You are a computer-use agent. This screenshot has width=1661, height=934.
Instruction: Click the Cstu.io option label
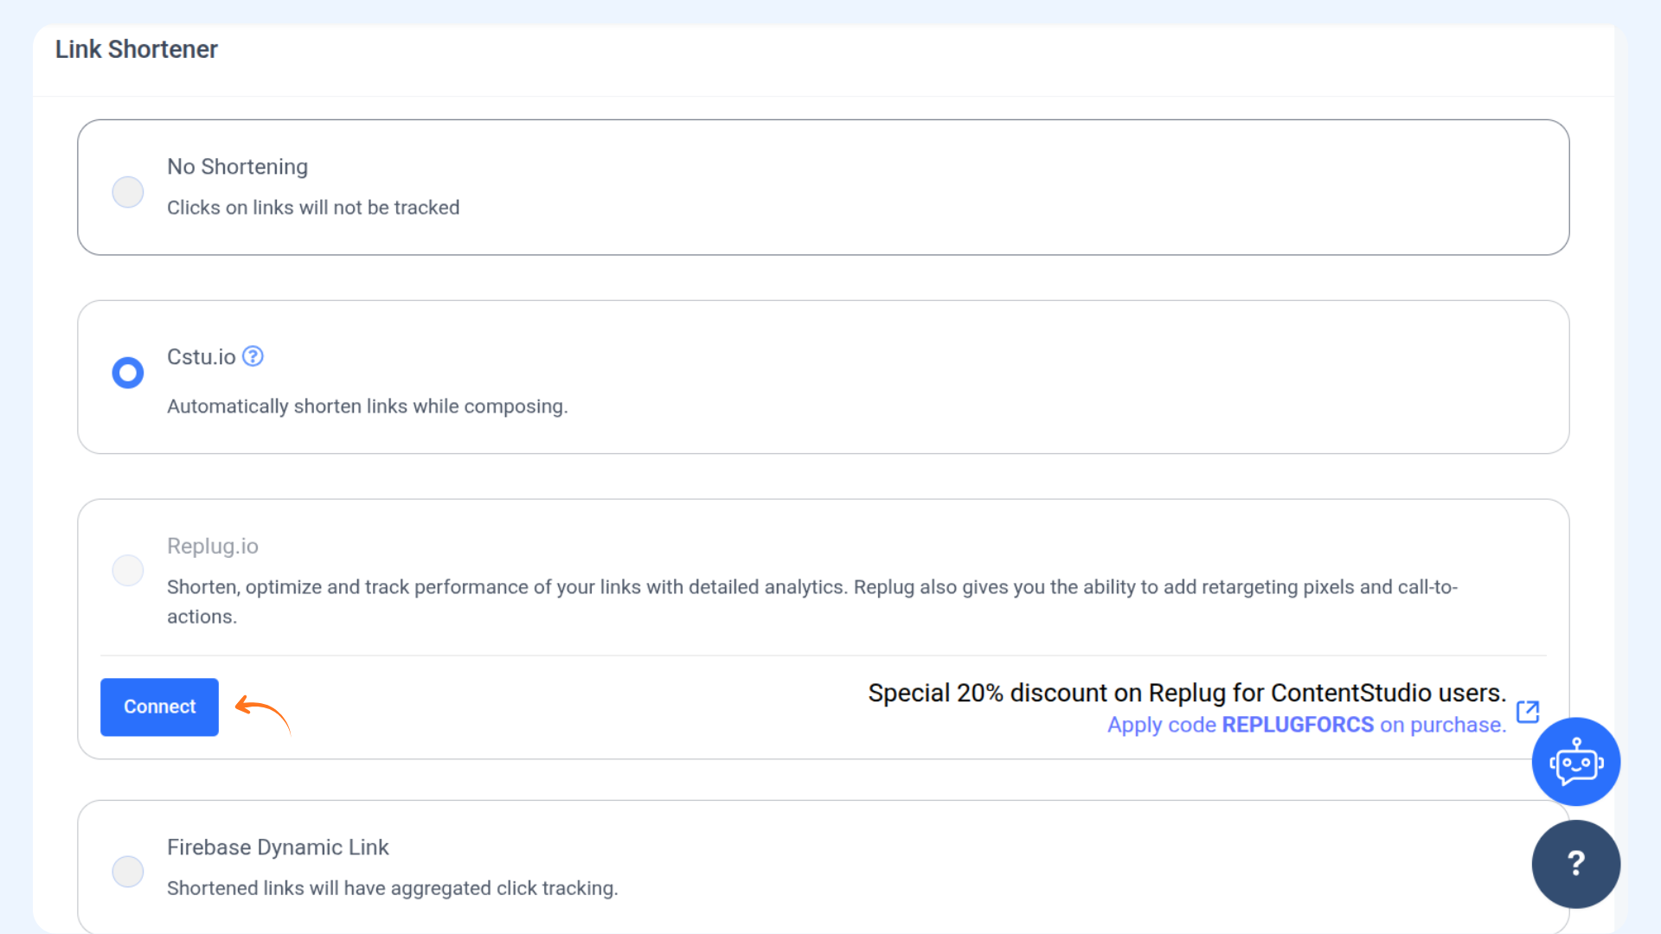coord(201,357)
